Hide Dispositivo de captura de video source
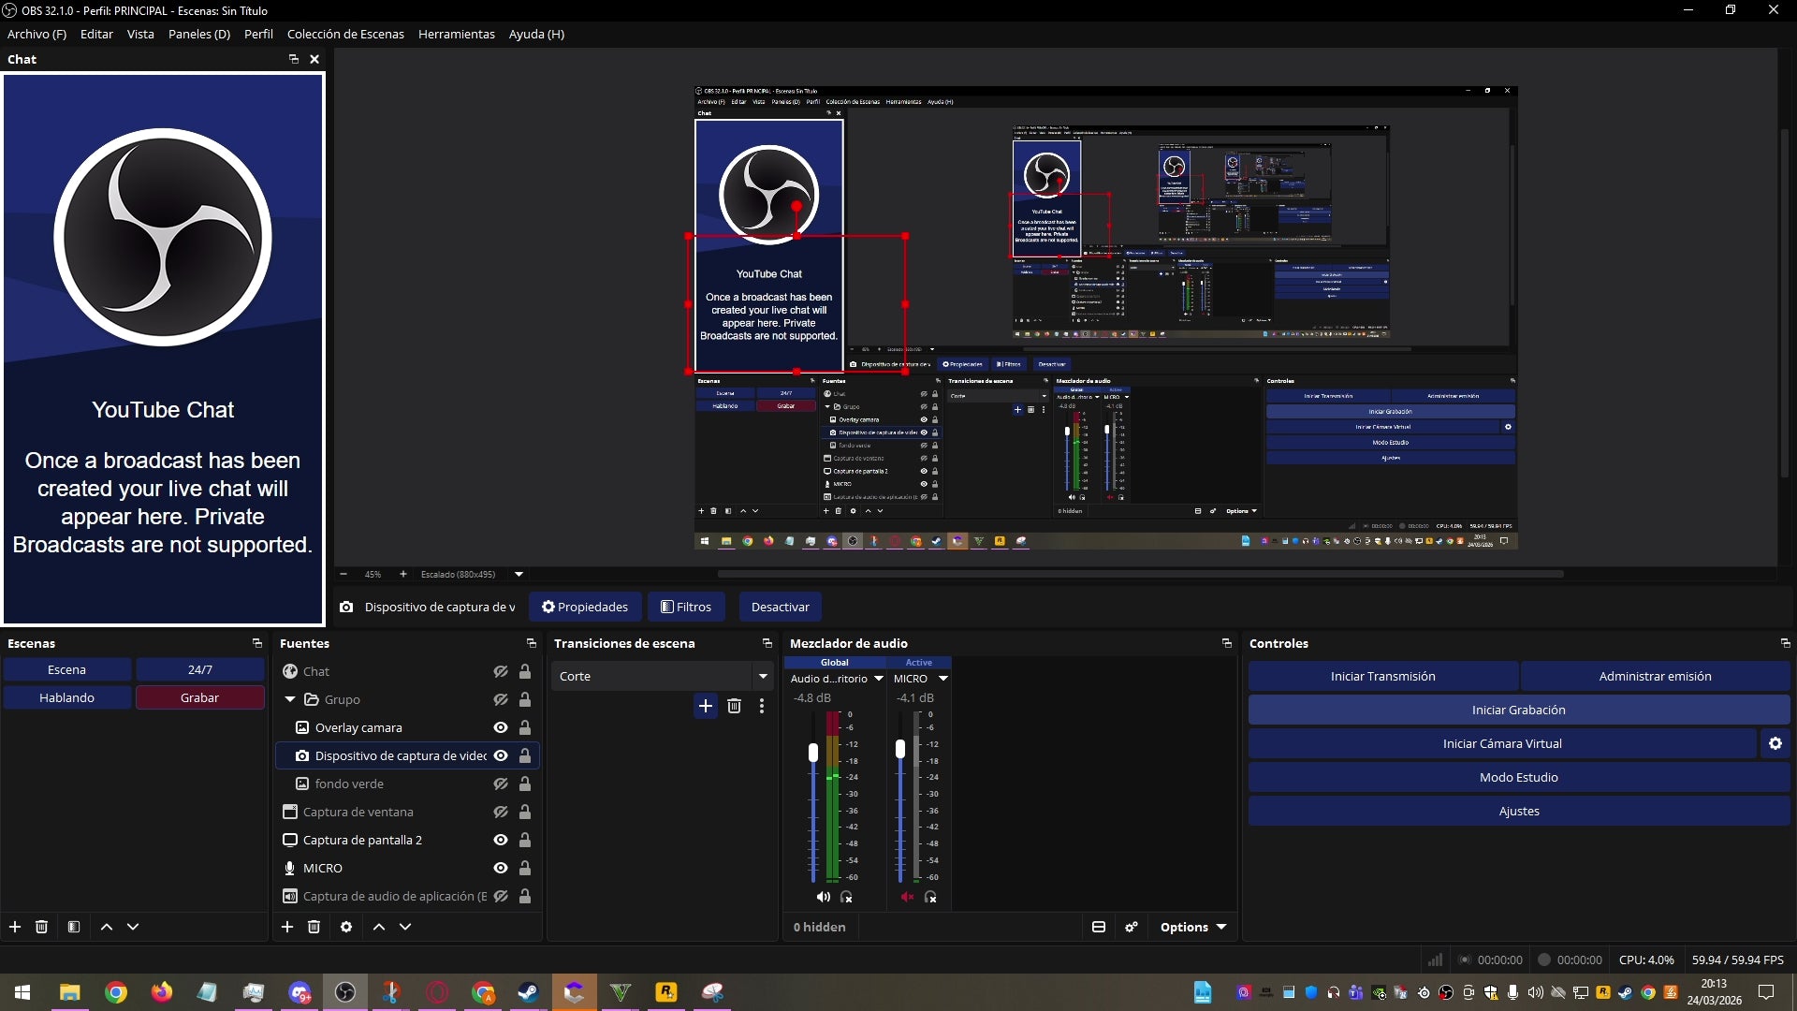Viewport: 1797px width, 1011px height. (501, 755)
